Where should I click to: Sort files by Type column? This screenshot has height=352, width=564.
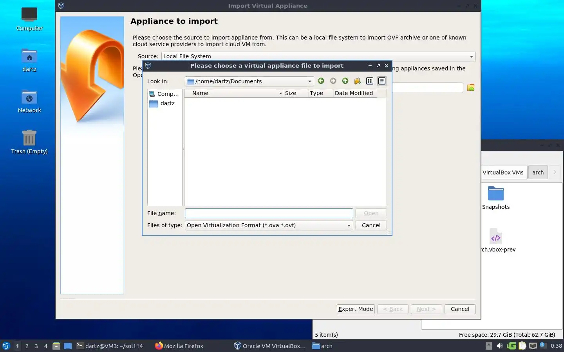click(320, 93)
